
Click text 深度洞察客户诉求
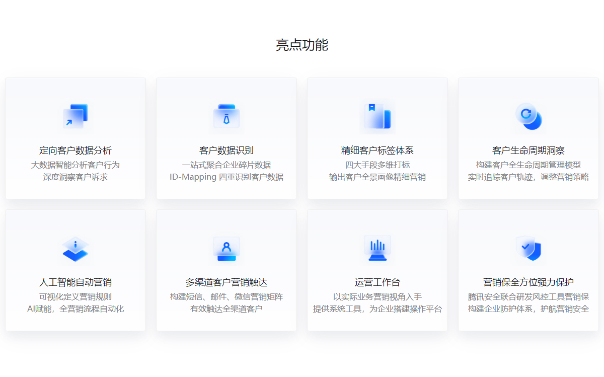tap(75, 177)
